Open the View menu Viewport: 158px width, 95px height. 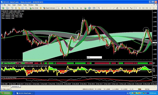9,5
